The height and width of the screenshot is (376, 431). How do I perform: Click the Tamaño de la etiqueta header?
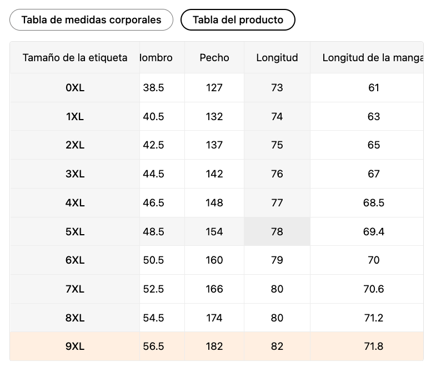click(75, 57)
